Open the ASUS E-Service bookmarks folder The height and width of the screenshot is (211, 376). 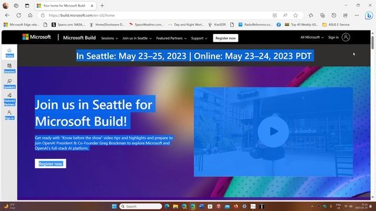[x=336, y=25]
